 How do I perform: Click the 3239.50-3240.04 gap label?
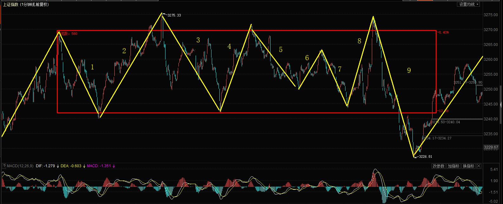[x=445, y=122]
